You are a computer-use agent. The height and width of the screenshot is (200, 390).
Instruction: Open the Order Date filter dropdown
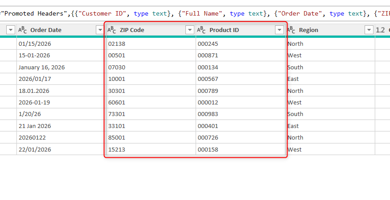click(x=100, y=30)
